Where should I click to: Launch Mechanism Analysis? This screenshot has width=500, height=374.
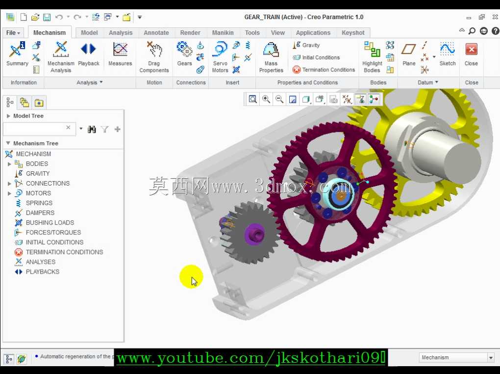(61, 57)
